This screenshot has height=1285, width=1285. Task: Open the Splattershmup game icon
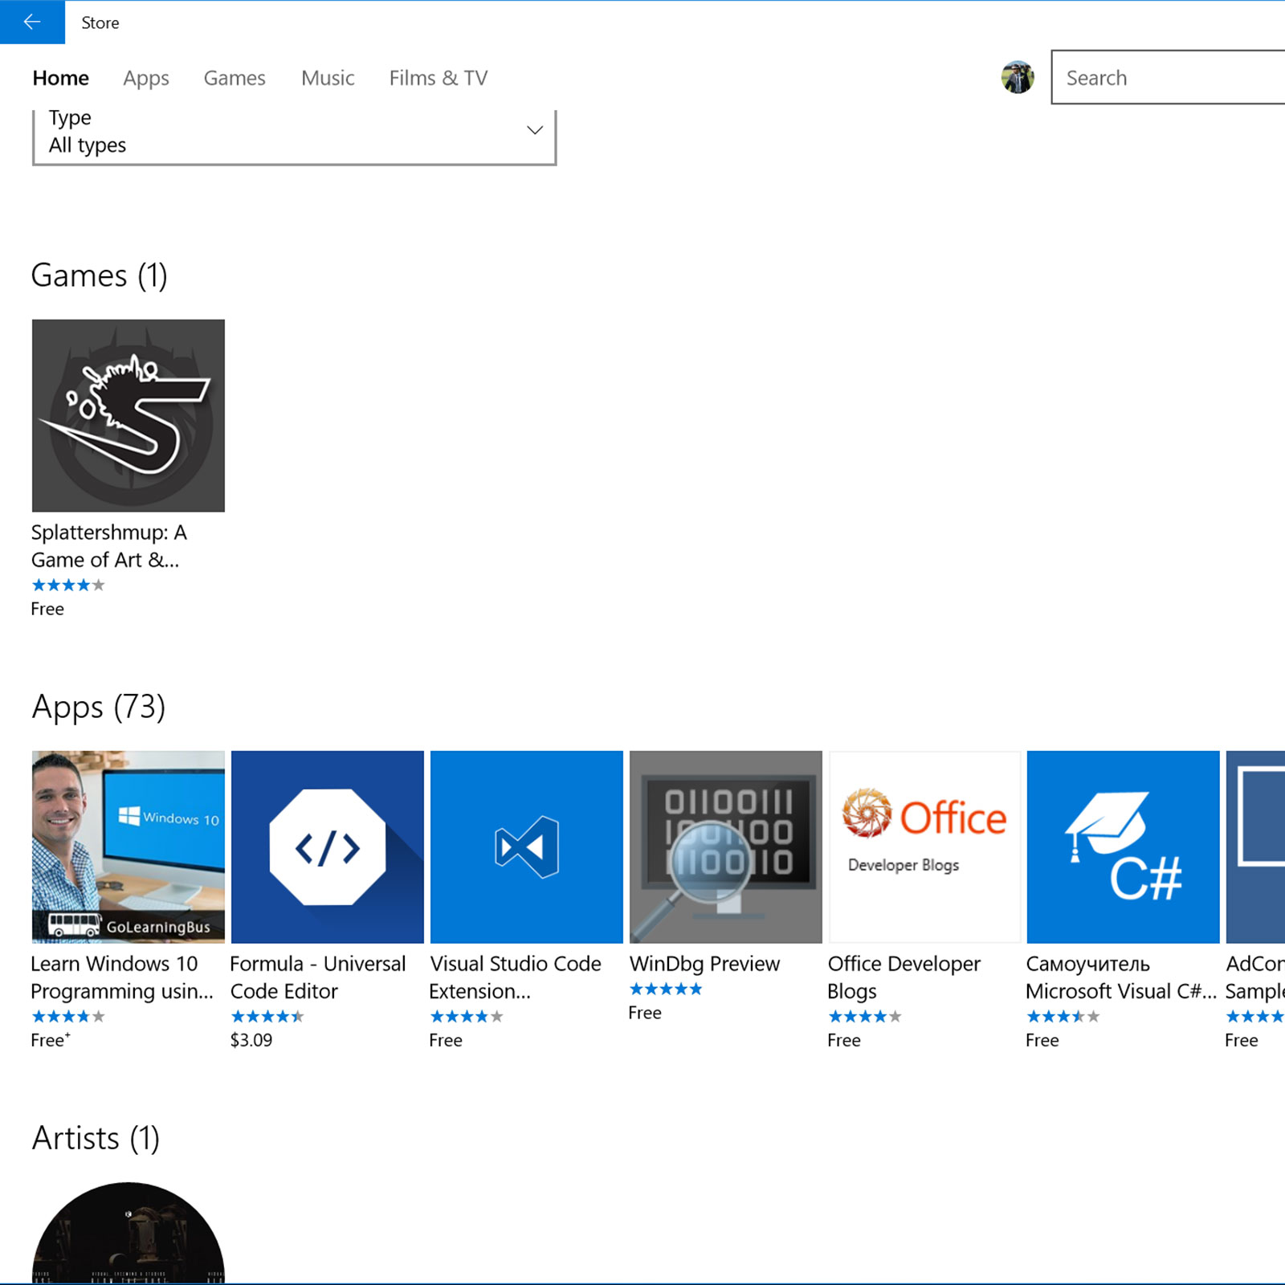pos(128,415)
